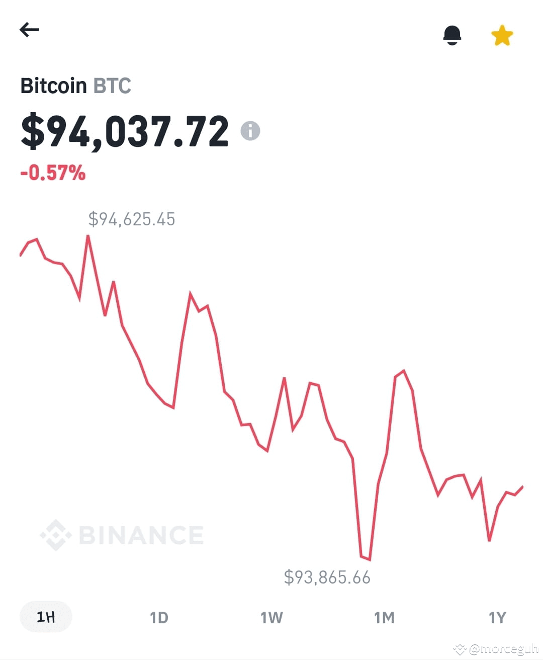Toggle the yellow favorite star for Bitcoin
Screen dimensions: 543x660
click(x=502, y=34)
